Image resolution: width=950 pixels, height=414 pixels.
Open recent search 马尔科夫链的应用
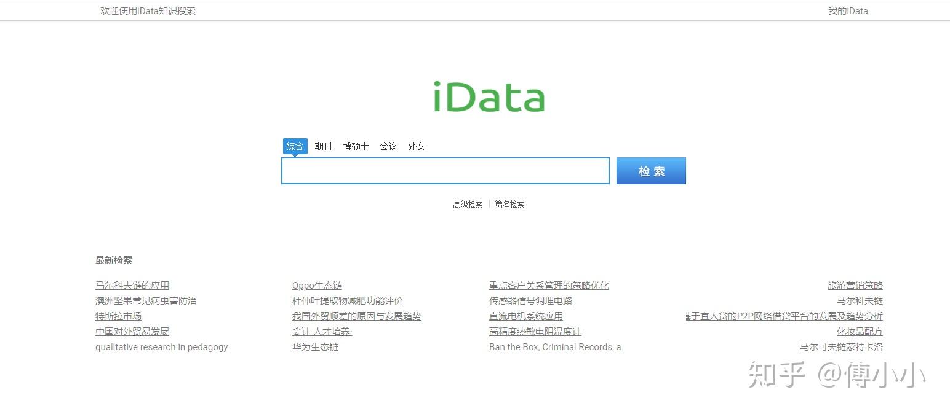(x=132, y=286)
